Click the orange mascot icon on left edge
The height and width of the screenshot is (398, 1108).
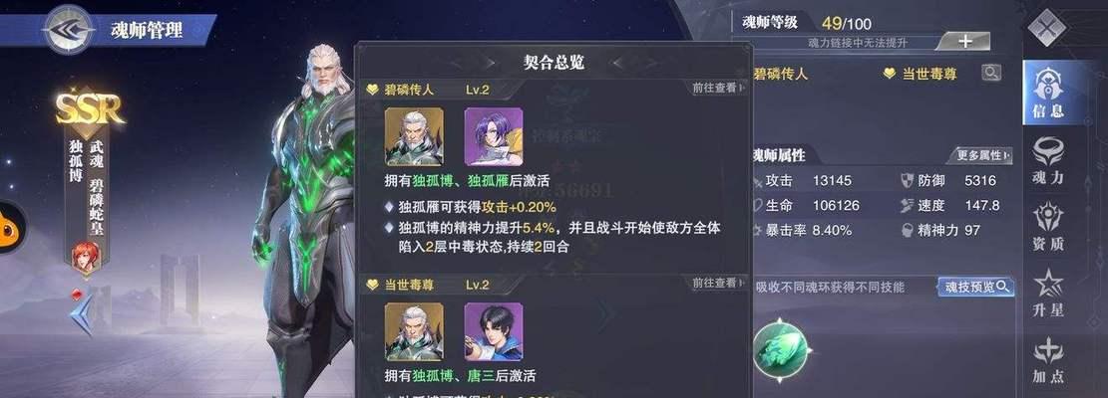[x=11, y=227]
